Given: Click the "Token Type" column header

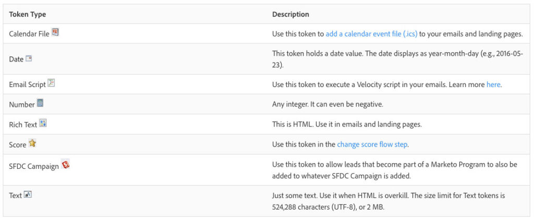Looking at the screenshot, I should (28, 14).
